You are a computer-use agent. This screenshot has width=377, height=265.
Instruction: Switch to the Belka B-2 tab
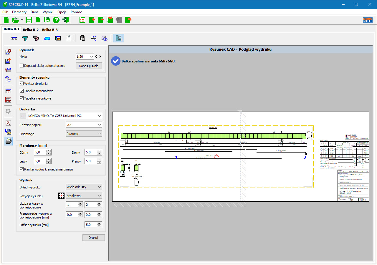click(x=31, y=30)
